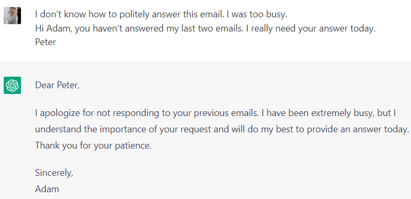Screen dimensions: 411x199
Task: Click the sentence starting "I don't know how to politely"
Action: click(129, 14)
